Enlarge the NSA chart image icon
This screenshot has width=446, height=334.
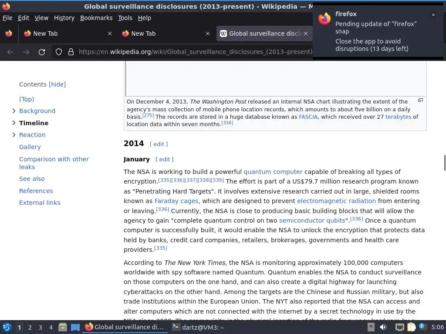click(x=420, y=100)
